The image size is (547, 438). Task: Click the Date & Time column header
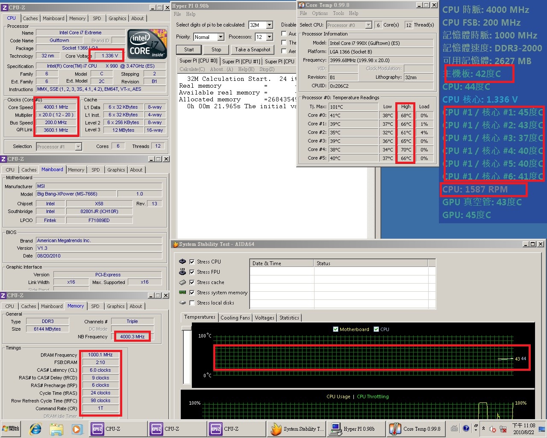coord(282,263)
